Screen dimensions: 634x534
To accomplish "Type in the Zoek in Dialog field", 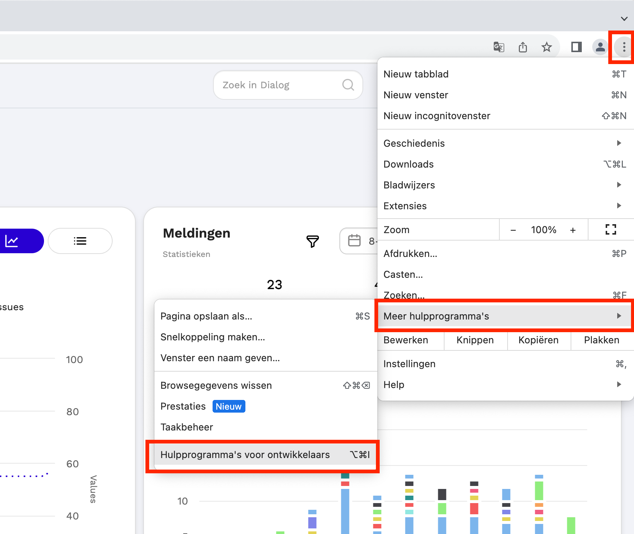I will [288, 85].
